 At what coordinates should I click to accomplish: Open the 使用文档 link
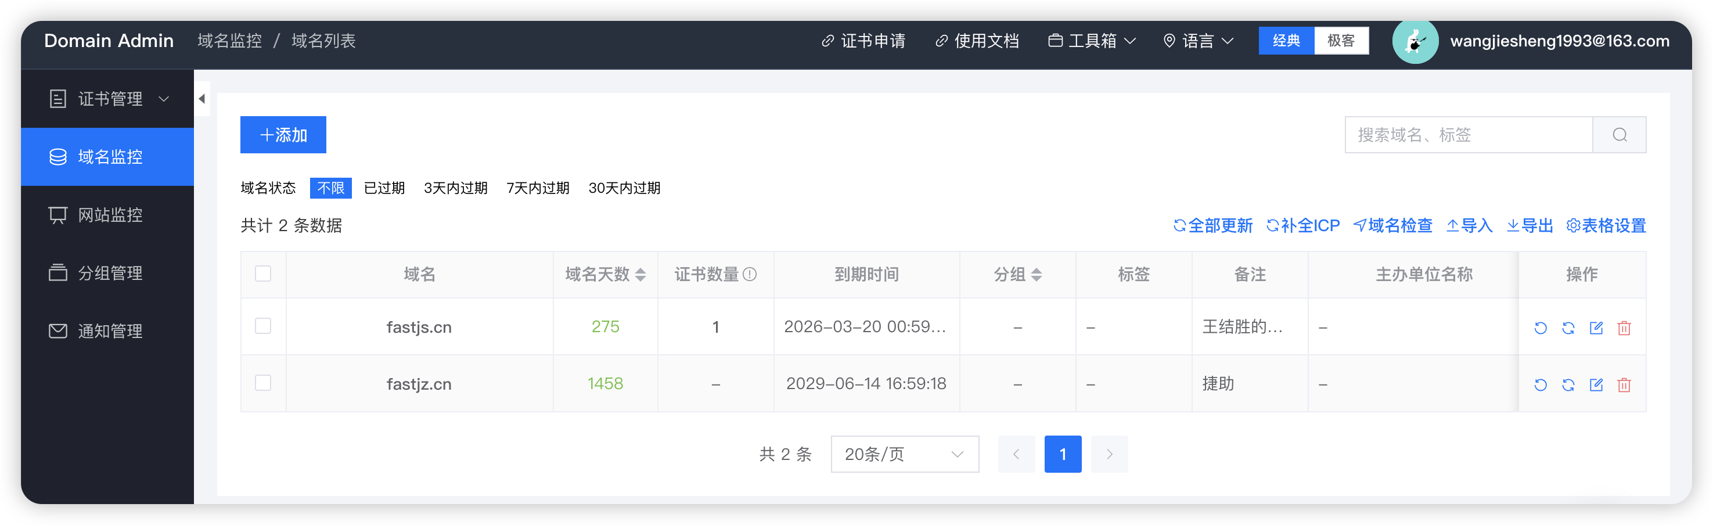pyautogui.click(x=977, y=41)
